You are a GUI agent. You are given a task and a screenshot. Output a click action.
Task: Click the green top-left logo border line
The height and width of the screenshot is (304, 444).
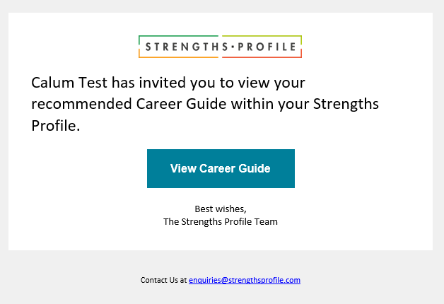178,35
